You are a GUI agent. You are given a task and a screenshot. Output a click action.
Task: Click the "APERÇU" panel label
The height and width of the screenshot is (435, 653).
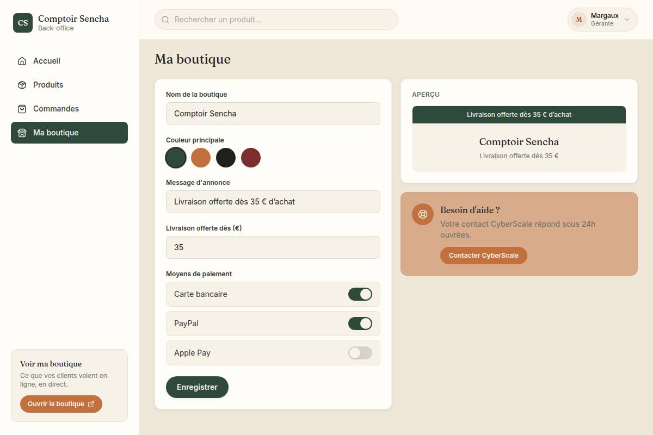pyautogui.click(x=426, y=95)
